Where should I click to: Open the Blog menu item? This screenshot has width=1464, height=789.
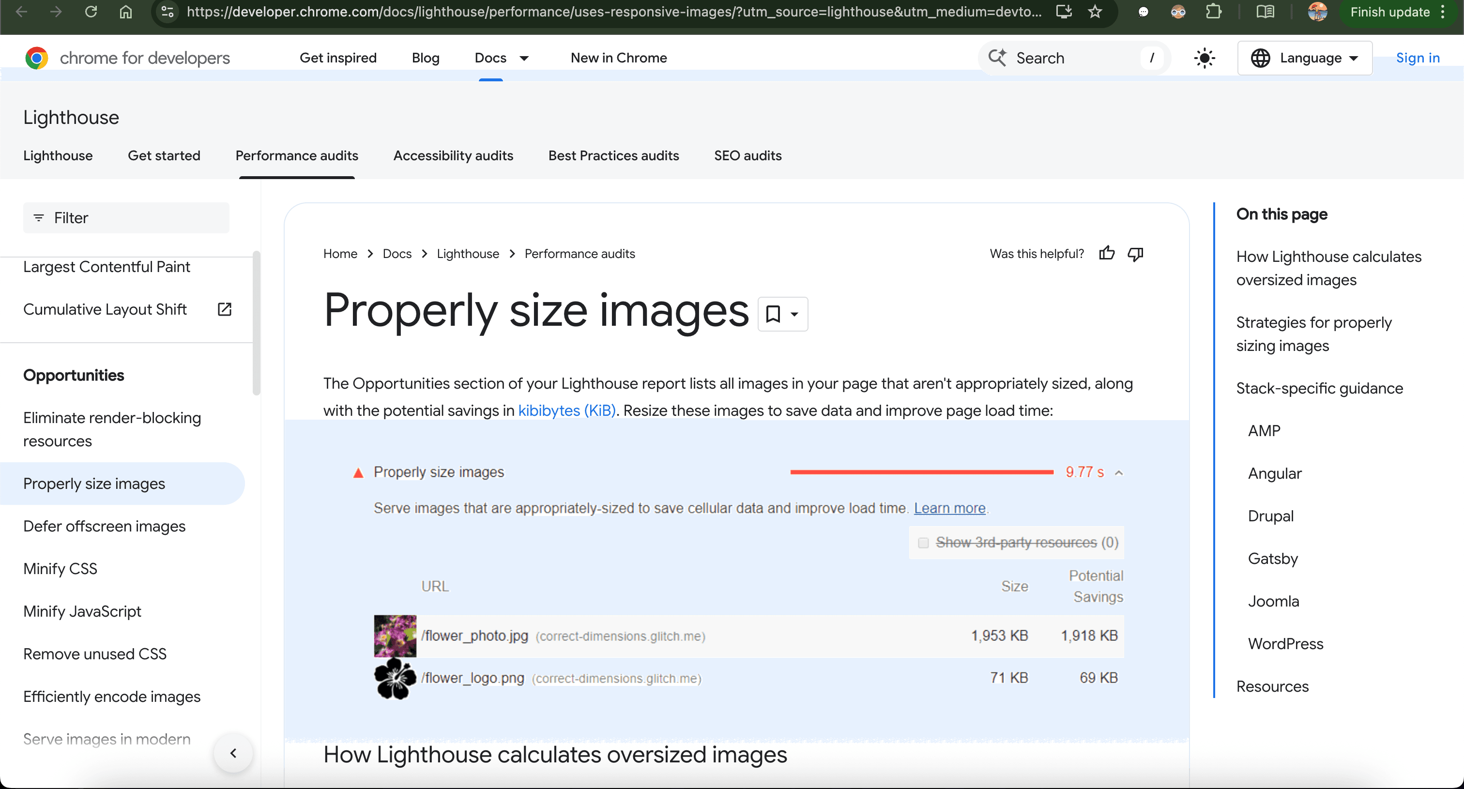point(425,58)
